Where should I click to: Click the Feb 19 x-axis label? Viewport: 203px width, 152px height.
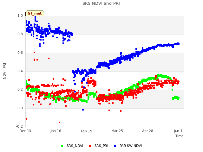pyautogui.click(x=87, y=131)
